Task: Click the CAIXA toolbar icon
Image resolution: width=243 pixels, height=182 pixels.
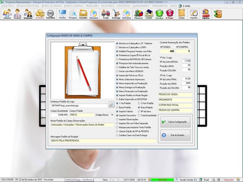Action: click(x=149, y=14)
